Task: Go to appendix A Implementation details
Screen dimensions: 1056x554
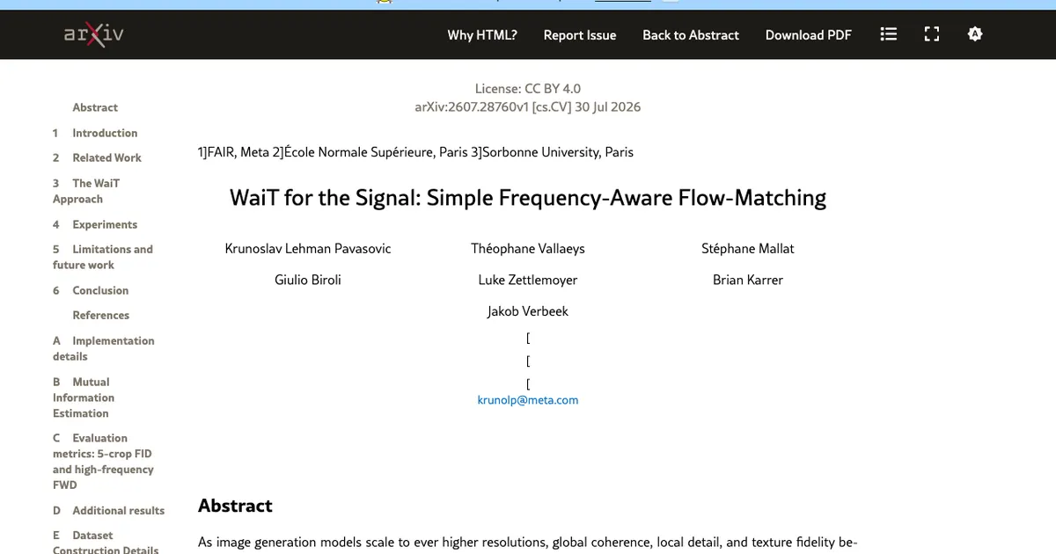Action: [x=104, y=348]
